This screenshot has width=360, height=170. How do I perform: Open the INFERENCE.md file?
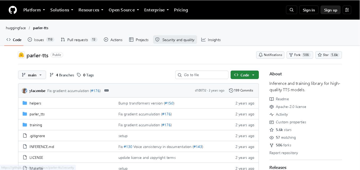click(x=42, y=147)
